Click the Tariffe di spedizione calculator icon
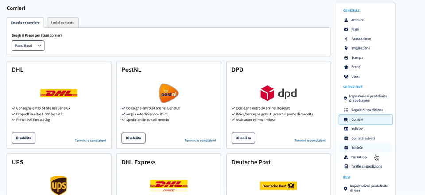425x195 pixels. tap(346, 167)
